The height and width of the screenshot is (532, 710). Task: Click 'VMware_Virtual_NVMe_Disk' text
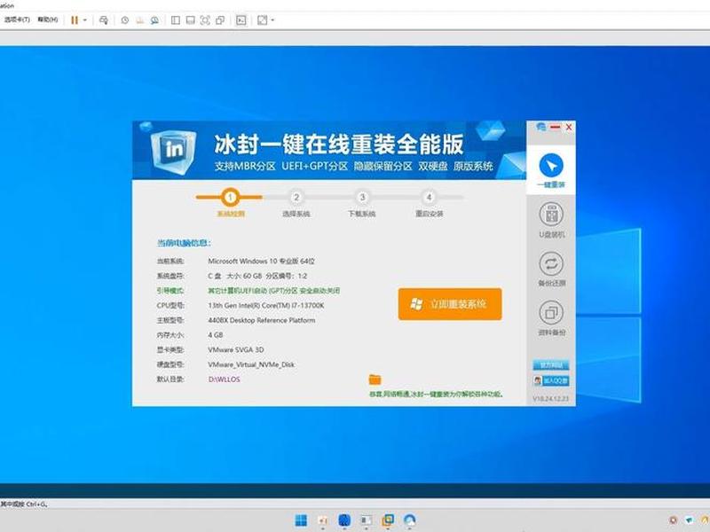click(251, 364)
